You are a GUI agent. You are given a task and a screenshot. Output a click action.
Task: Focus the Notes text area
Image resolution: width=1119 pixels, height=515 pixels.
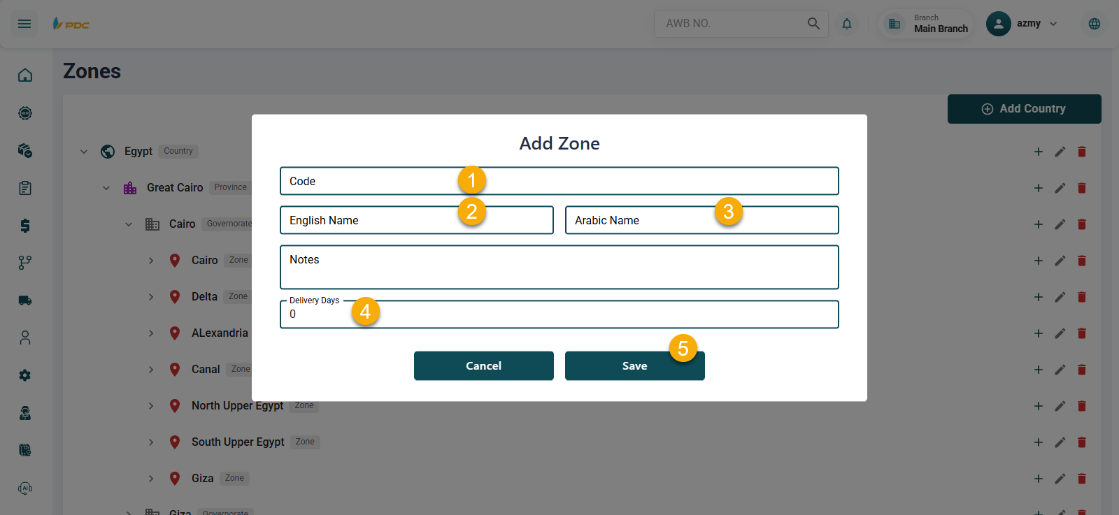559,267
